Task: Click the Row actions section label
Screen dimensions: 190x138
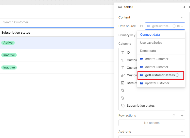Action: (127, 116)
